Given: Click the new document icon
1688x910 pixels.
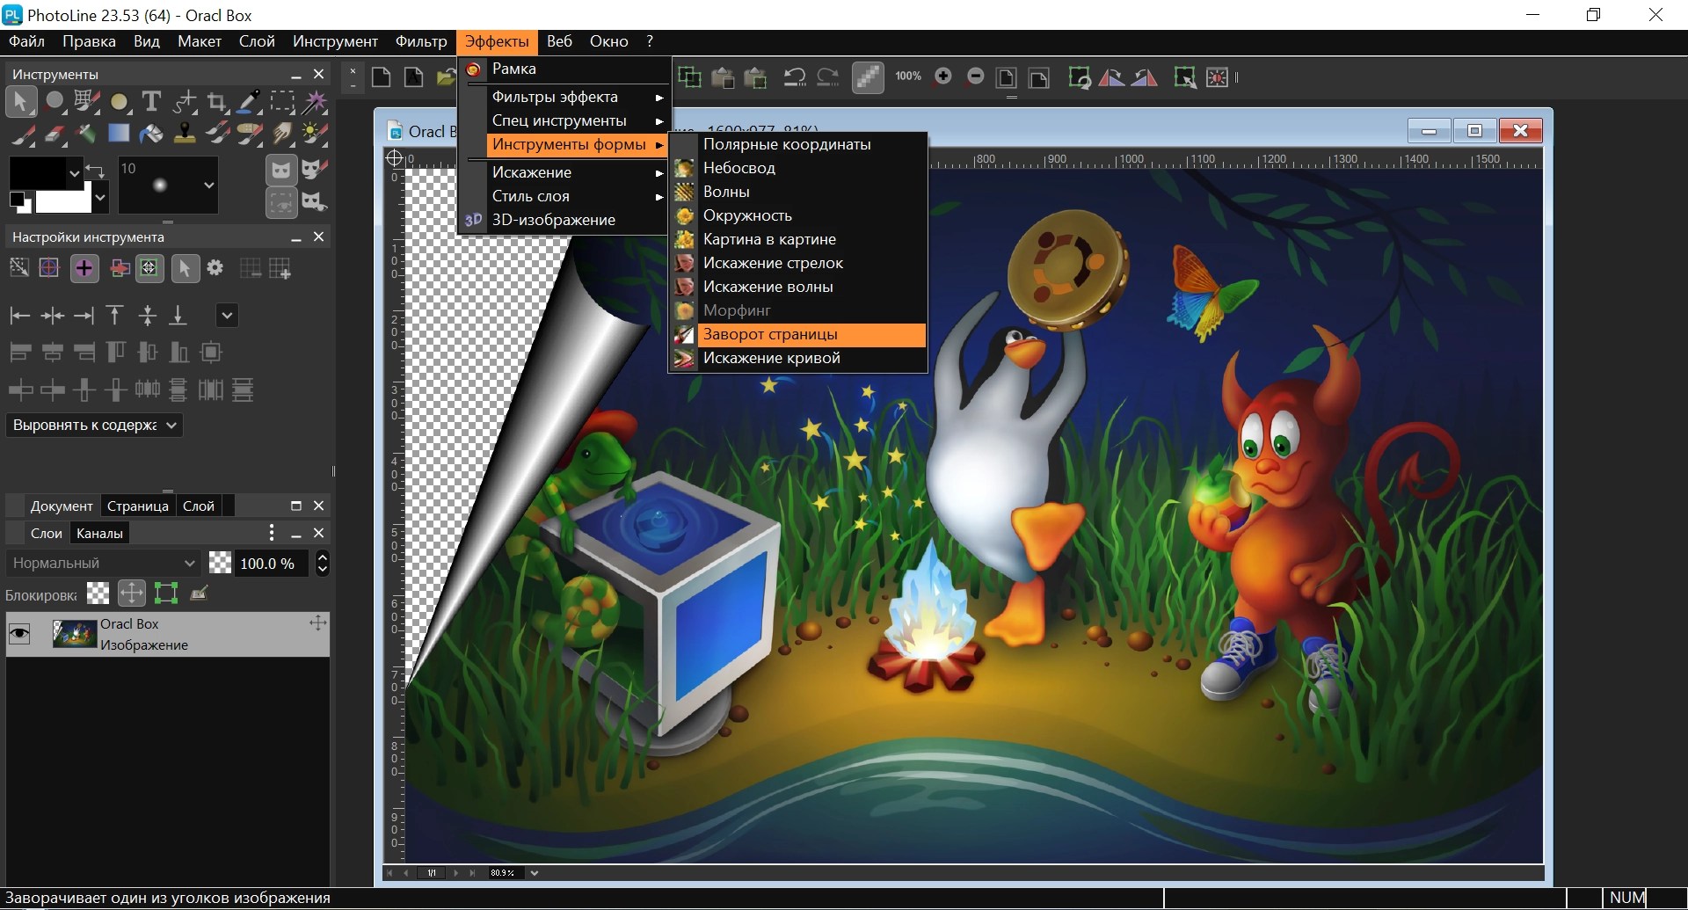Looking at the screenshot, I should (382, 77).
